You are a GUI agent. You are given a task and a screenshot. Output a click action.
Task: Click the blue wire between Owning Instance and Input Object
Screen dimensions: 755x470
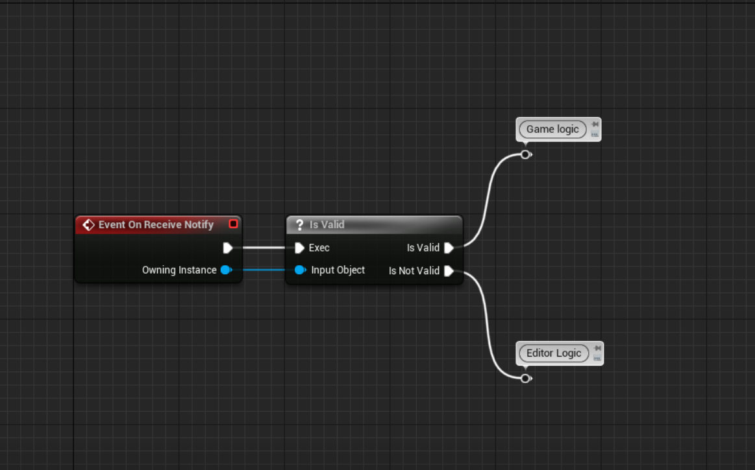264,270
